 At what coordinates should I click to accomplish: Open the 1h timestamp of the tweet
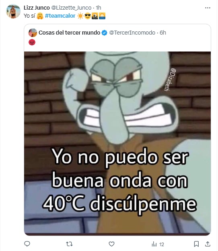[x=99, y=8]
